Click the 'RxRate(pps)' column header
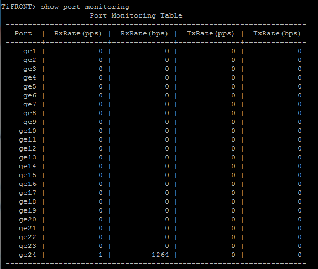 click(x=78, y=34)
